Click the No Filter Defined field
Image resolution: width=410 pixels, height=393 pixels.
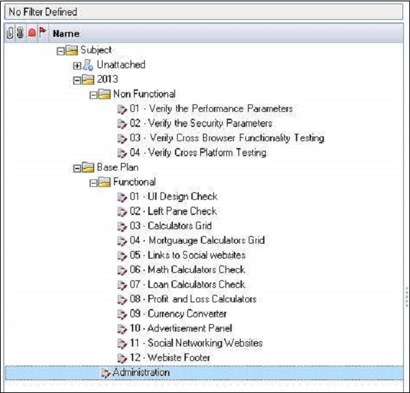[204, 12]
